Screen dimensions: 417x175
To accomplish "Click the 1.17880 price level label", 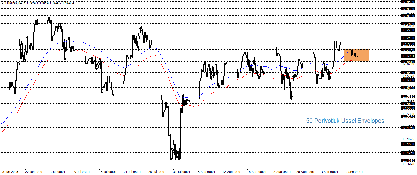I will coord(408,24).
